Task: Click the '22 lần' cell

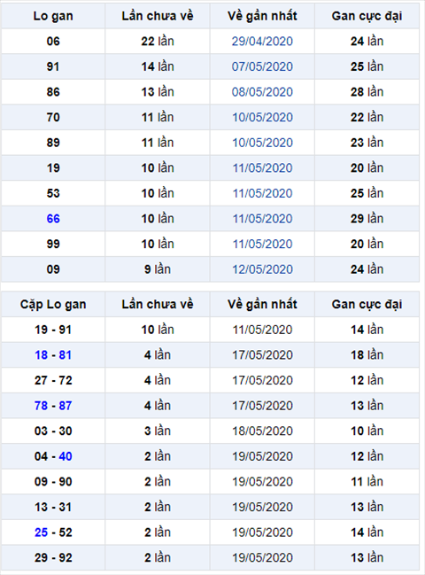Action: point(158,41)
